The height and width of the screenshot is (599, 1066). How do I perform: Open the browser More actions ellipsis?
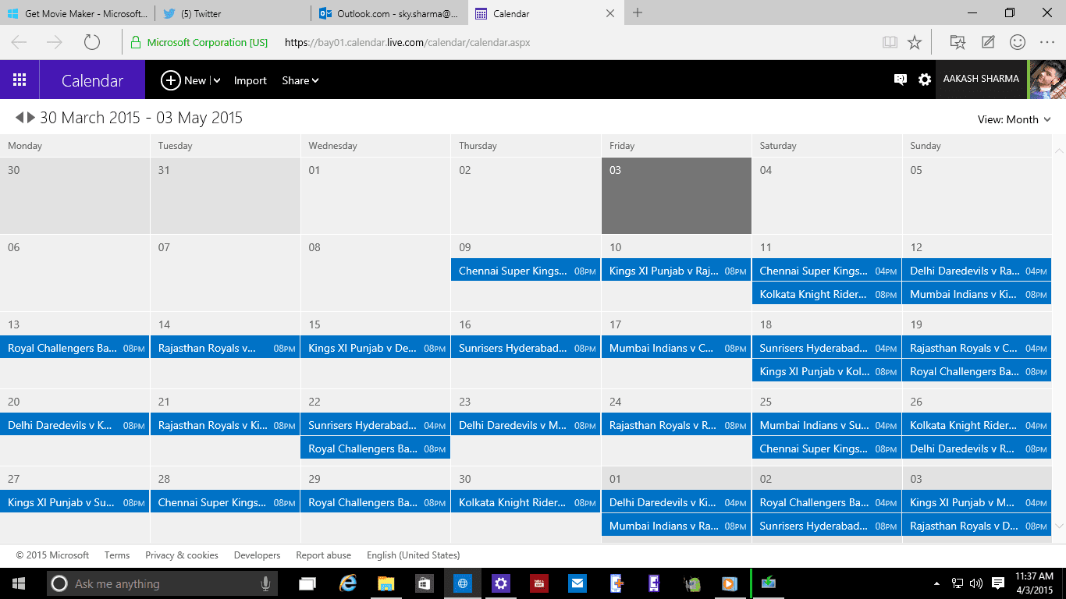pos(1047,42)
